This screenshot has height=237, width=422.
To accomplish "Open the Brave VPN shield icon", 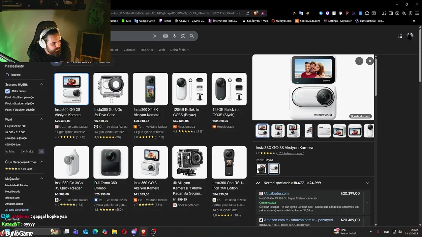I will [x=410, y=13].
